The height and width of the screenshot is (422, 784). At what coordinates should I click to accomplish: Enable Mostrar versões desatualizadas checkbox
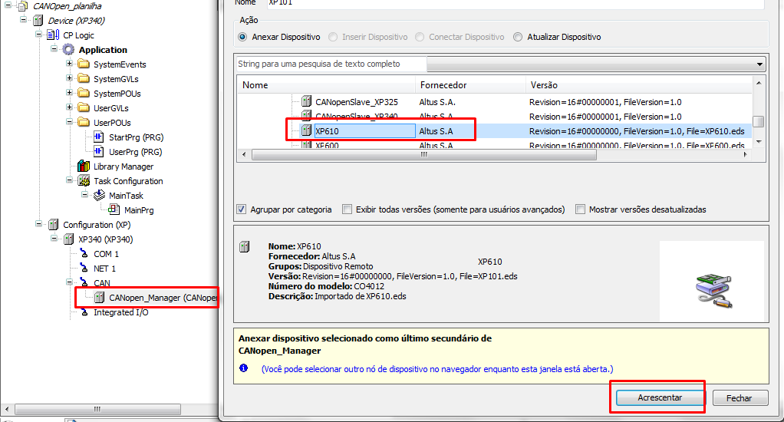coord(581,209)
